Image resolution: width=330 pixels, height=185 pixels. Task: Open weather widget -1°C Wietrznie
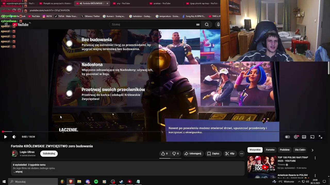[283, 182]
